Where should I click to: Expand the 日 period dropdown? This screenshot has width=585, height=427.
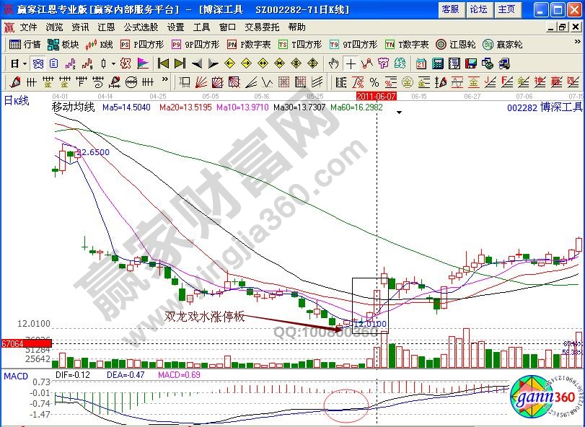click(17, 63)
